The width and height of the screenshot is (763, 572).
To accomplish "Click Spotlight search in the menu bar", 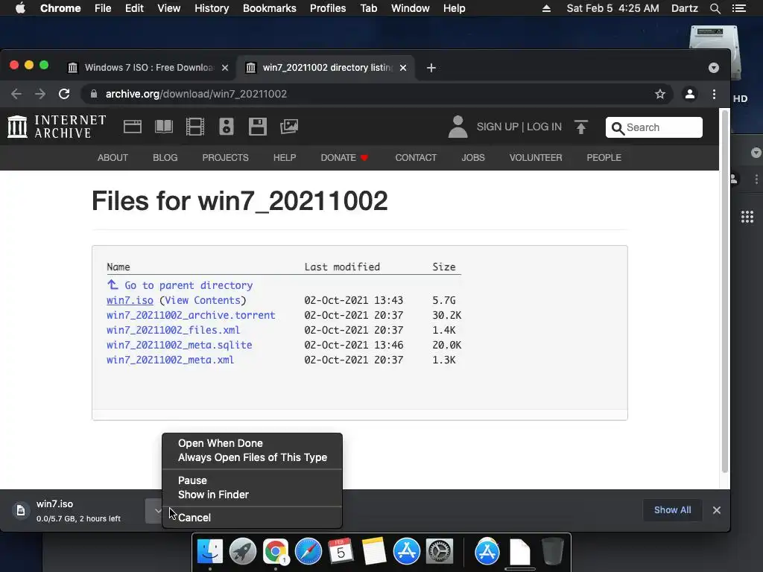I will click(x=715, y=8).
